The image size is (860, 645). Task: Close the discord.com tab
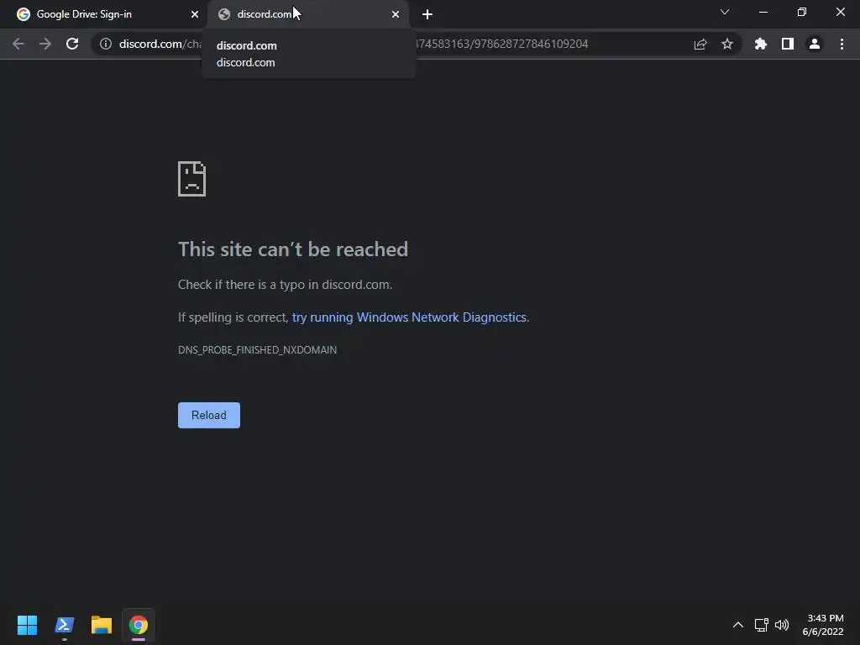[x=396, y=14]
